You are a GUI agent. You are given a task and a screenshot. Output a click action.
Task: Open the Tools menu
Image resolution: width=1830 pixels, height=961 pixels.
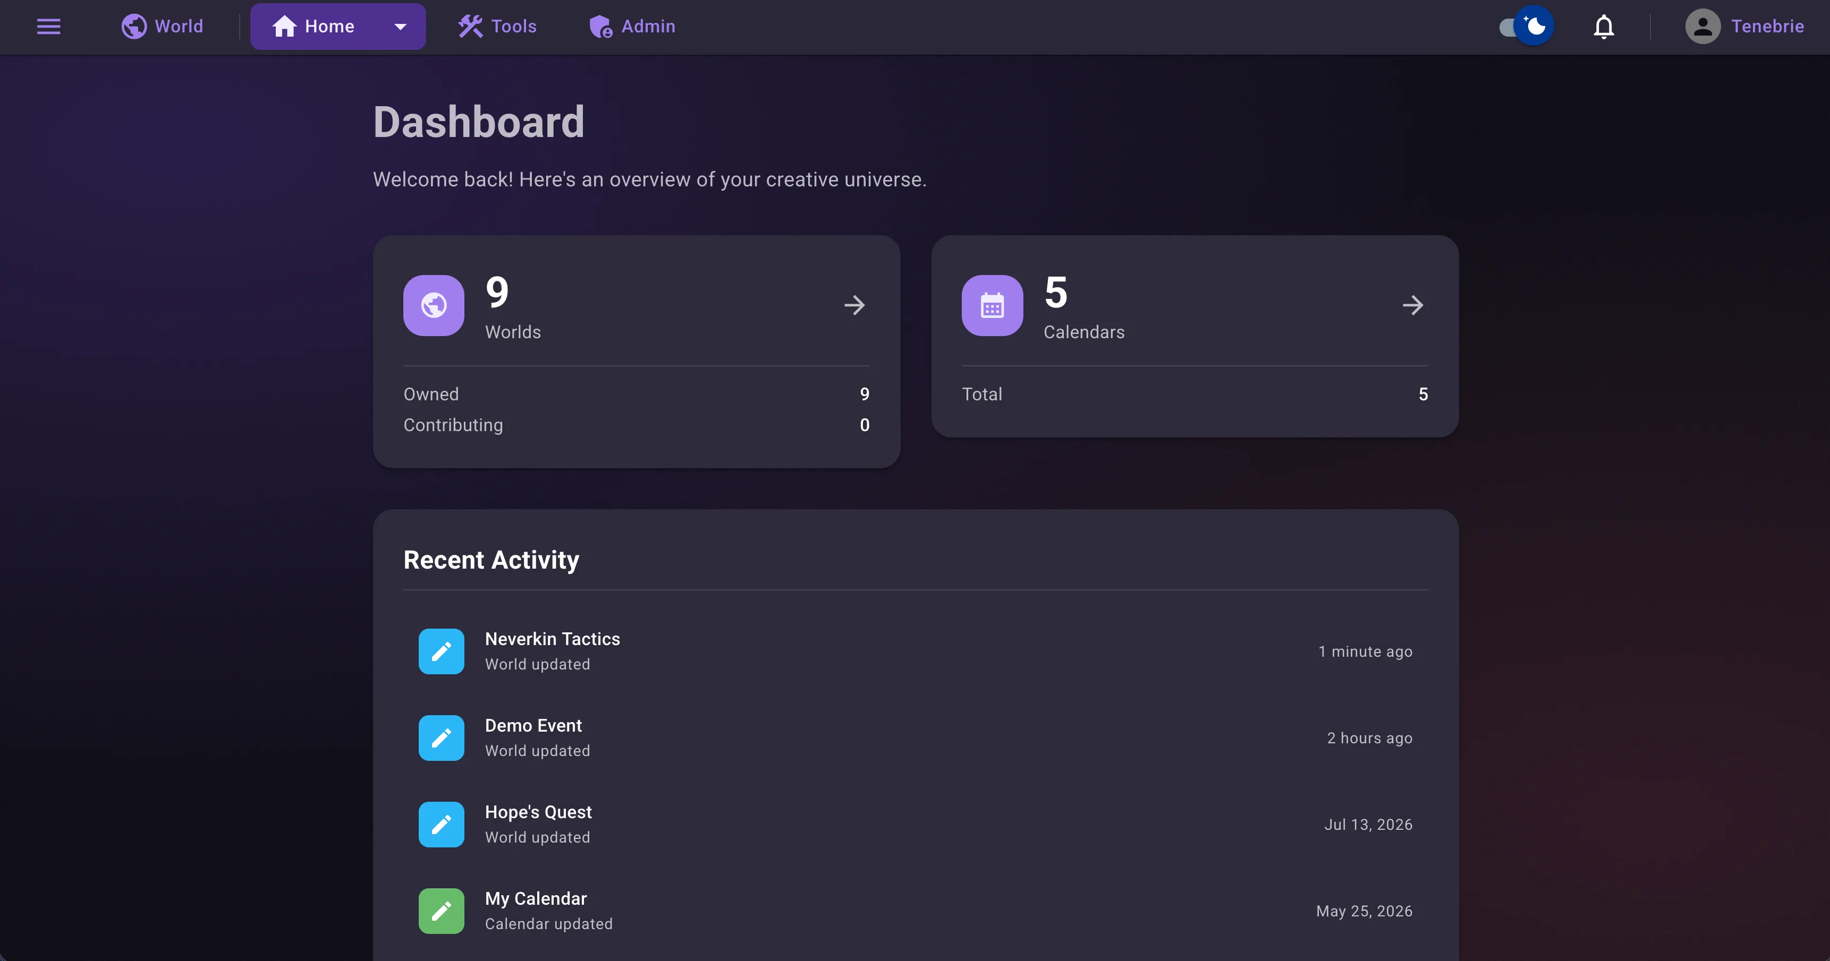497,26
